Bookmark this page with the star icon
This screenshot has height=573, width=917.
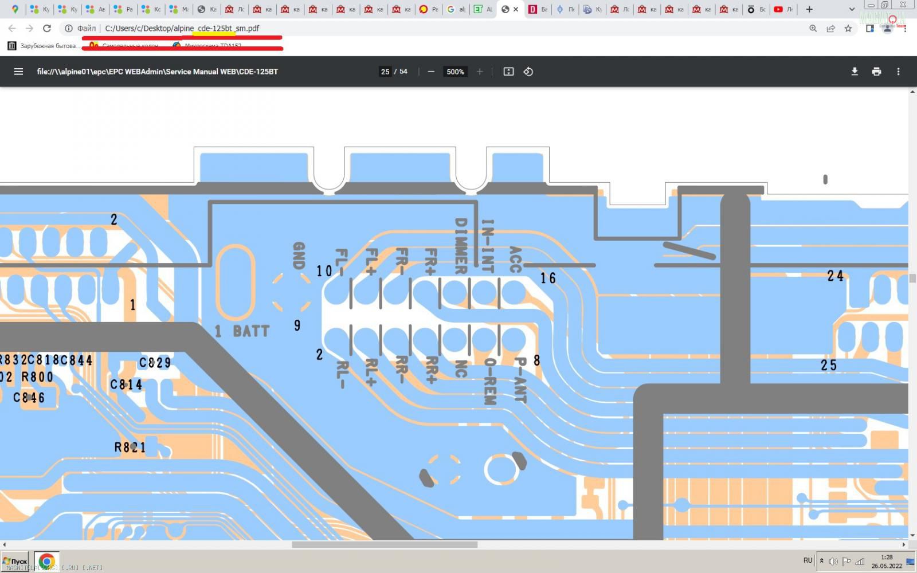tap(848, 28)
